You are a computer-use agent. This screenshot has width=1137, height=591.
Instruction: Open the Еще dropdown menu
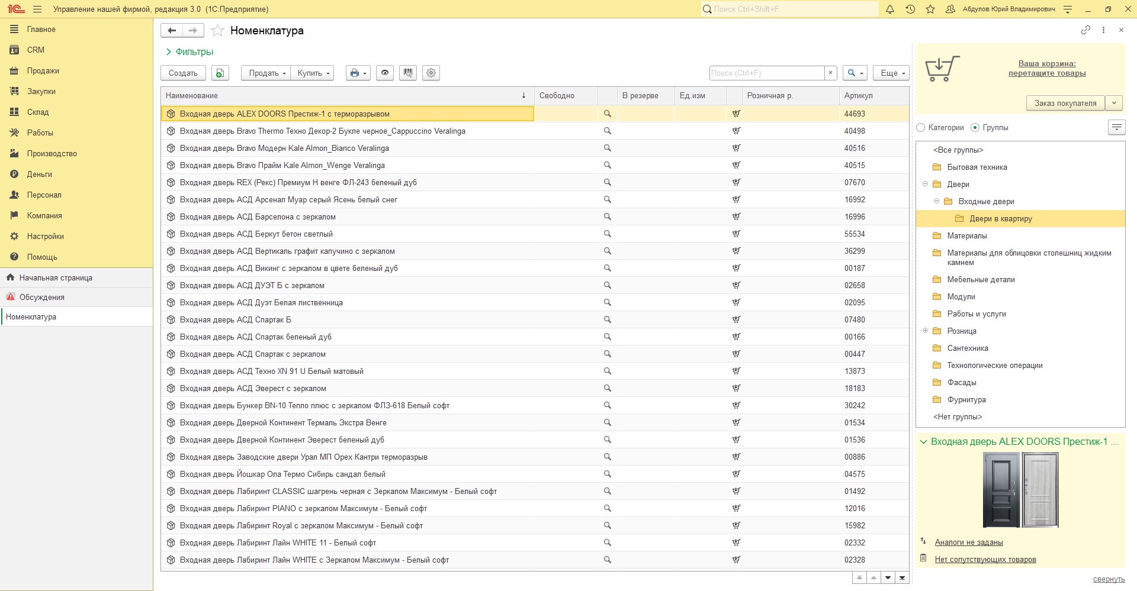891,73
